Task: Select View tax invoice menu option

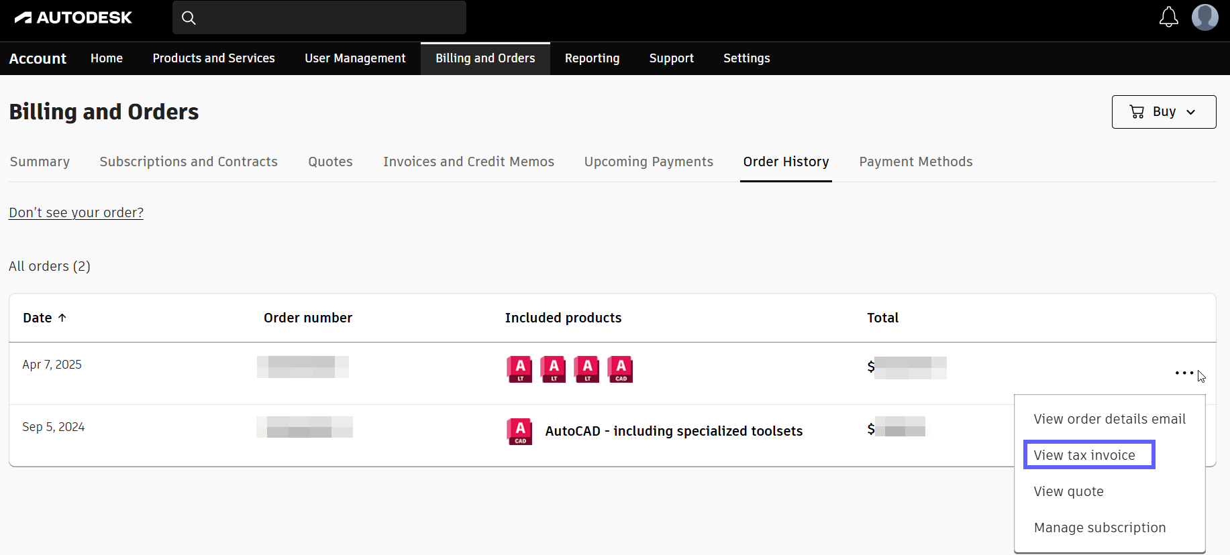Action: point(1084,455)
